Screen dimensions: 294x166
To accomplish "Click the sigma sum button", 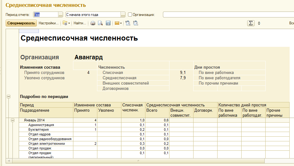I will click(x=251, y=23).
